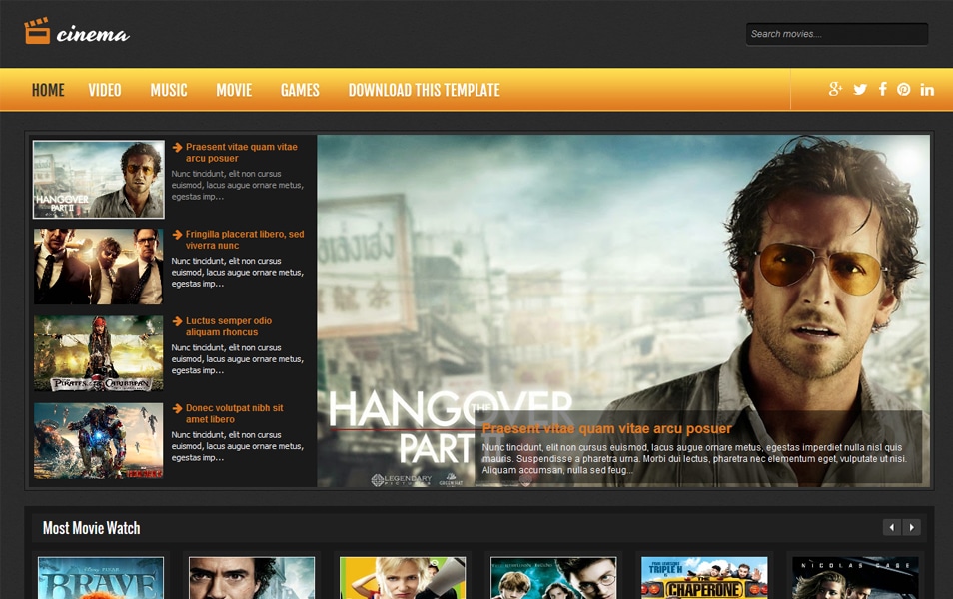Viewport: 953px width, 599px height.
Task: Open the Facebook social icon
Action: [x=882, y=89]
